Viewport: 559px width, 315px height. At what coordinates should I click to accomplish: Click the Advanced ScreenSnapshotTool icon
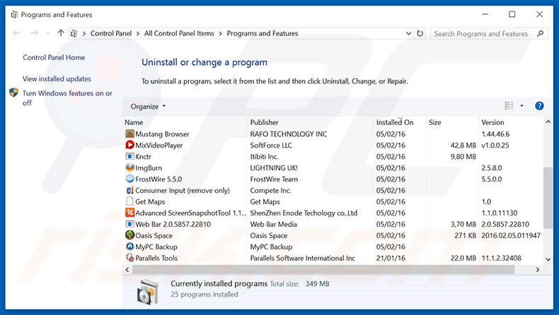[x=129, y=213]
